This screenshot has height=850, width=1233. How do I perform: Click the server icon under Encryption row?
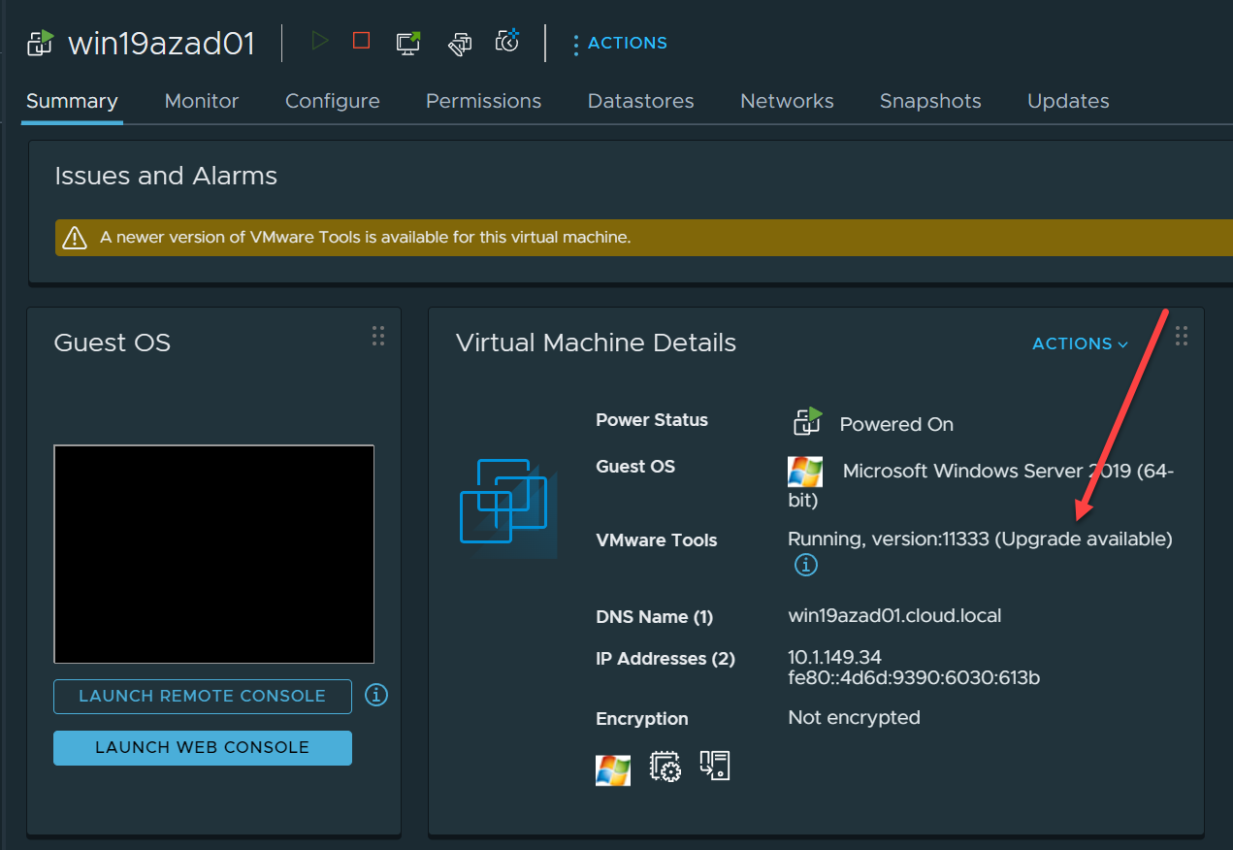(715, 767)
